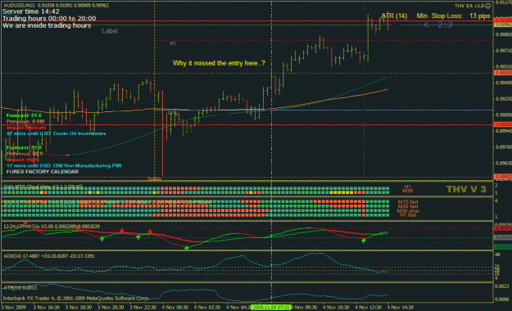Click the 'ATR (14)' yellow label
This screenshot has height=311, width=512.
click(394, 16)
